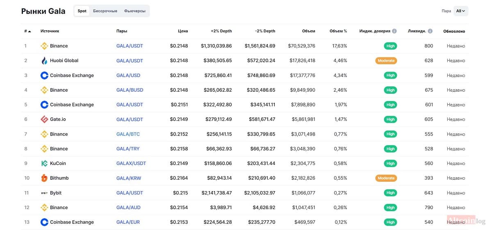Click price $0.215 in Bybit row
Screen dimensions: 492x230
[180, 193]
